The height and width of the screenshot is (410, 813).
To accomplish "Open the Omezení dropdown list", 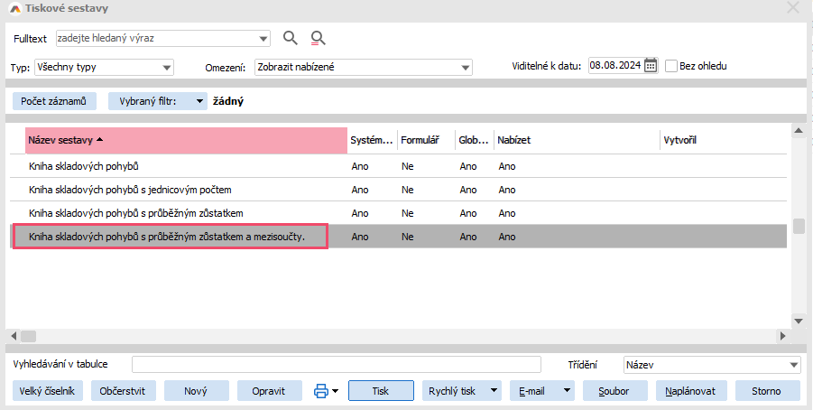I will click(466, 67).
